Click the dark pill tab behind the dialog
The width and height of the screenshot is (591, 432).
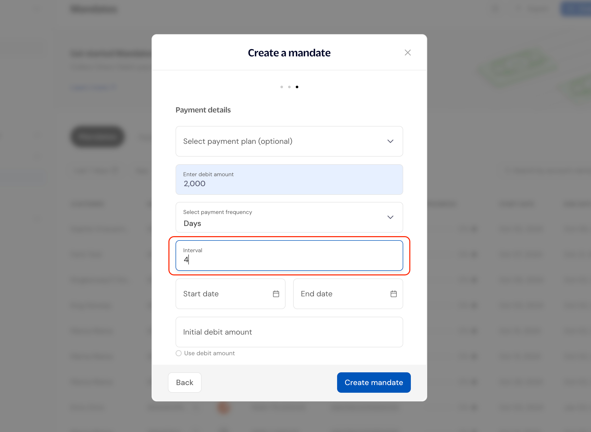coord(97,136)
